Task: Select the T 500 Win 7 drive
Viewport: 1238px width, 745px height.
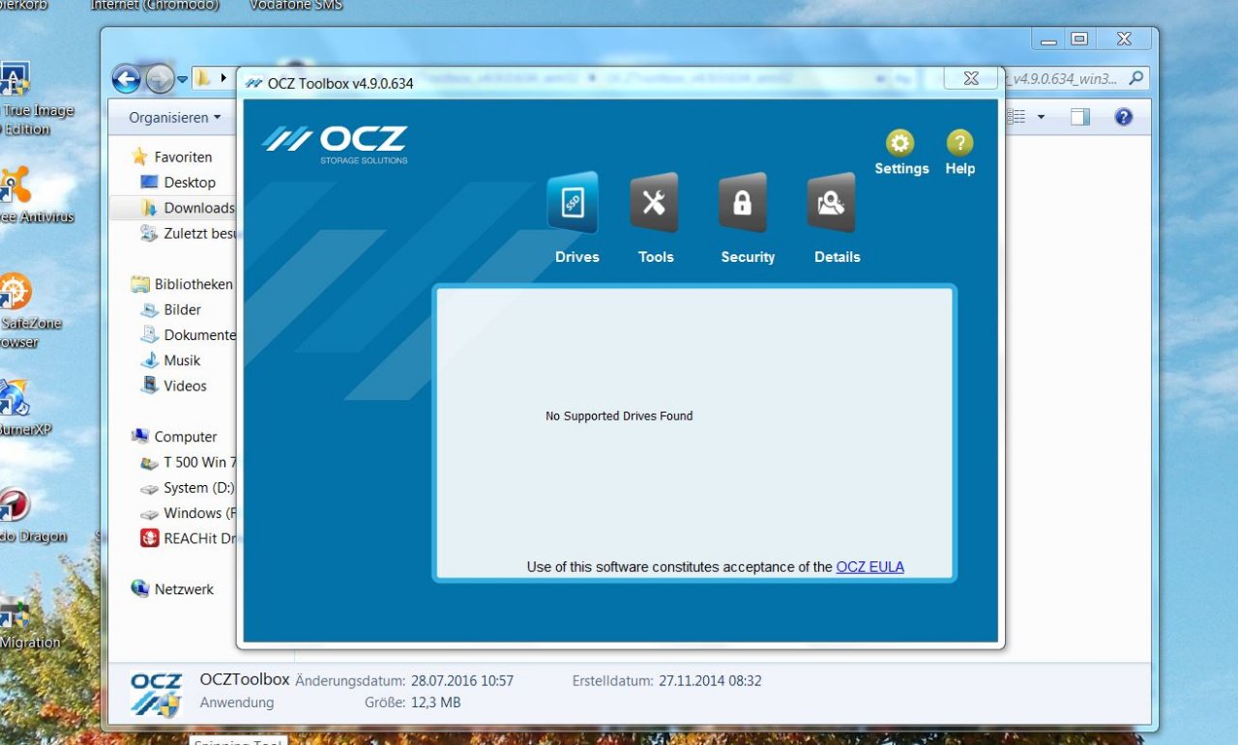Action: pos(198,462)
